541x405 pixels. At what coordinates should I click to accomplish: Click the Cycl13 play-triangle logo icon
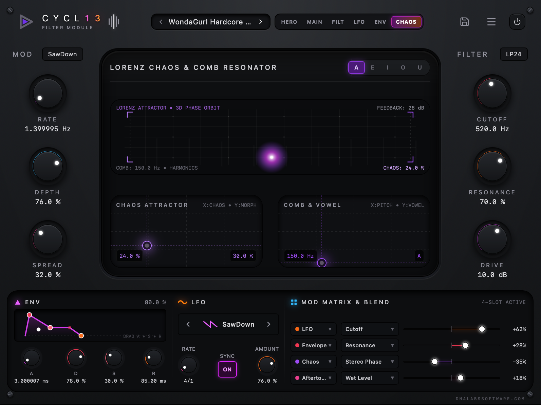point(26,22)
